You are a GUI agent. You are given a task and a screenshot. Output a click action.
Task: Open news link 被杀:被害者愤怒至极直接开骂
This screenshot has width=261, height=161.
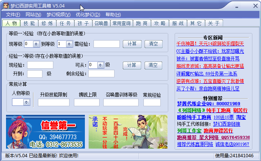[208, 59]
